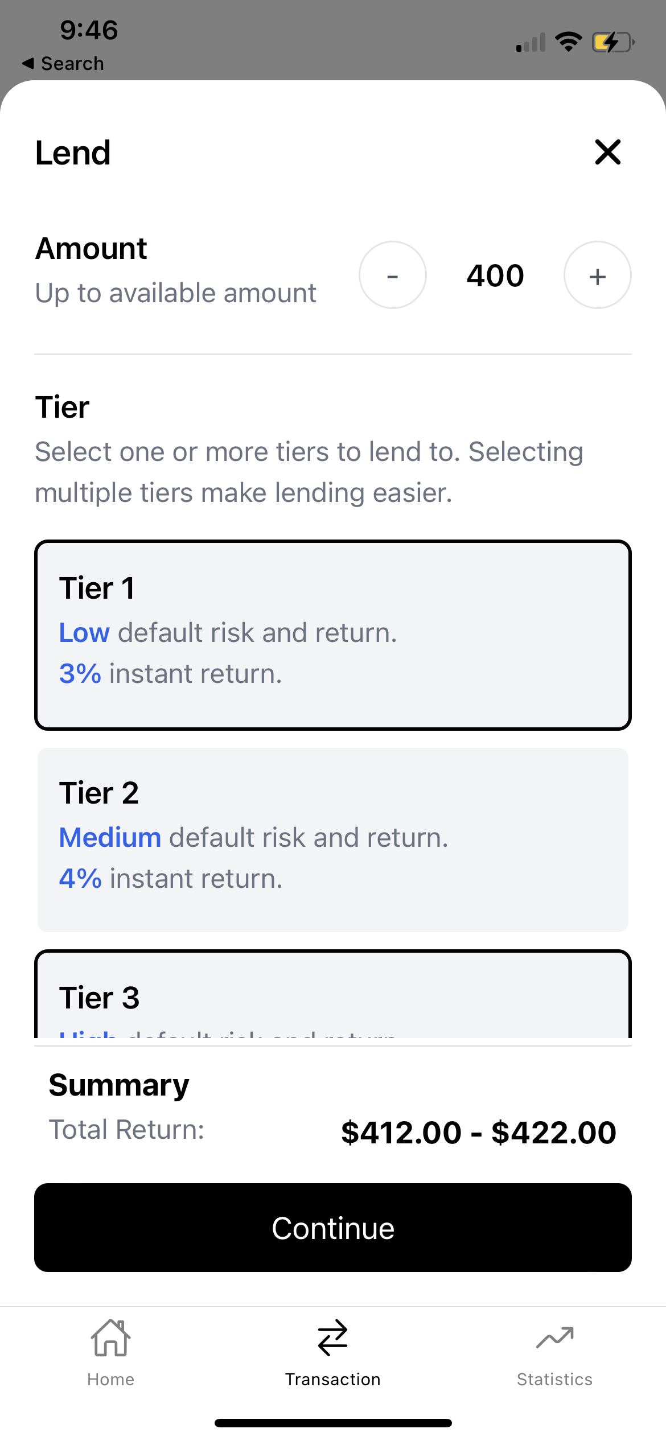Tap the 400 amount value
The height and width of the screenshot is (1441, 666).
(x=495, y=276)
